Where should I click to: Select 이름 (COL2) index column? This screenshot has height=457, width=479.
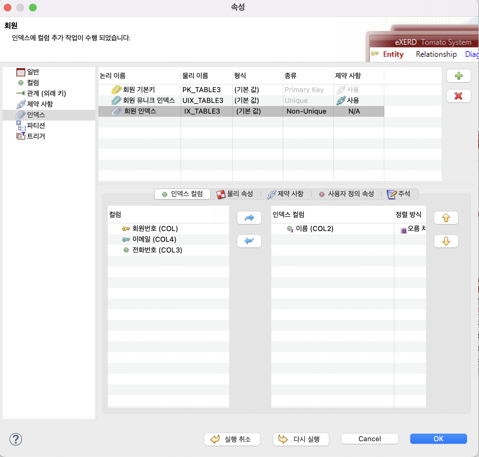333,229
